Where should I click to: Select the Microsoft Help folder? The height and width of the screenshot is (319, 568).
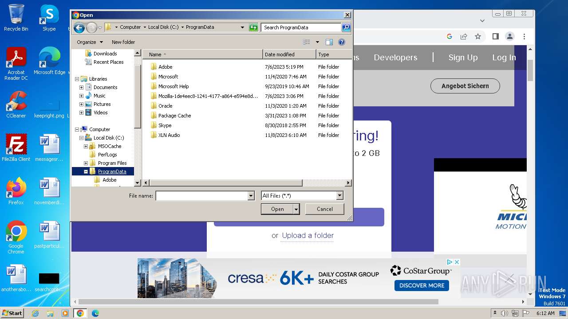[174, 86]
